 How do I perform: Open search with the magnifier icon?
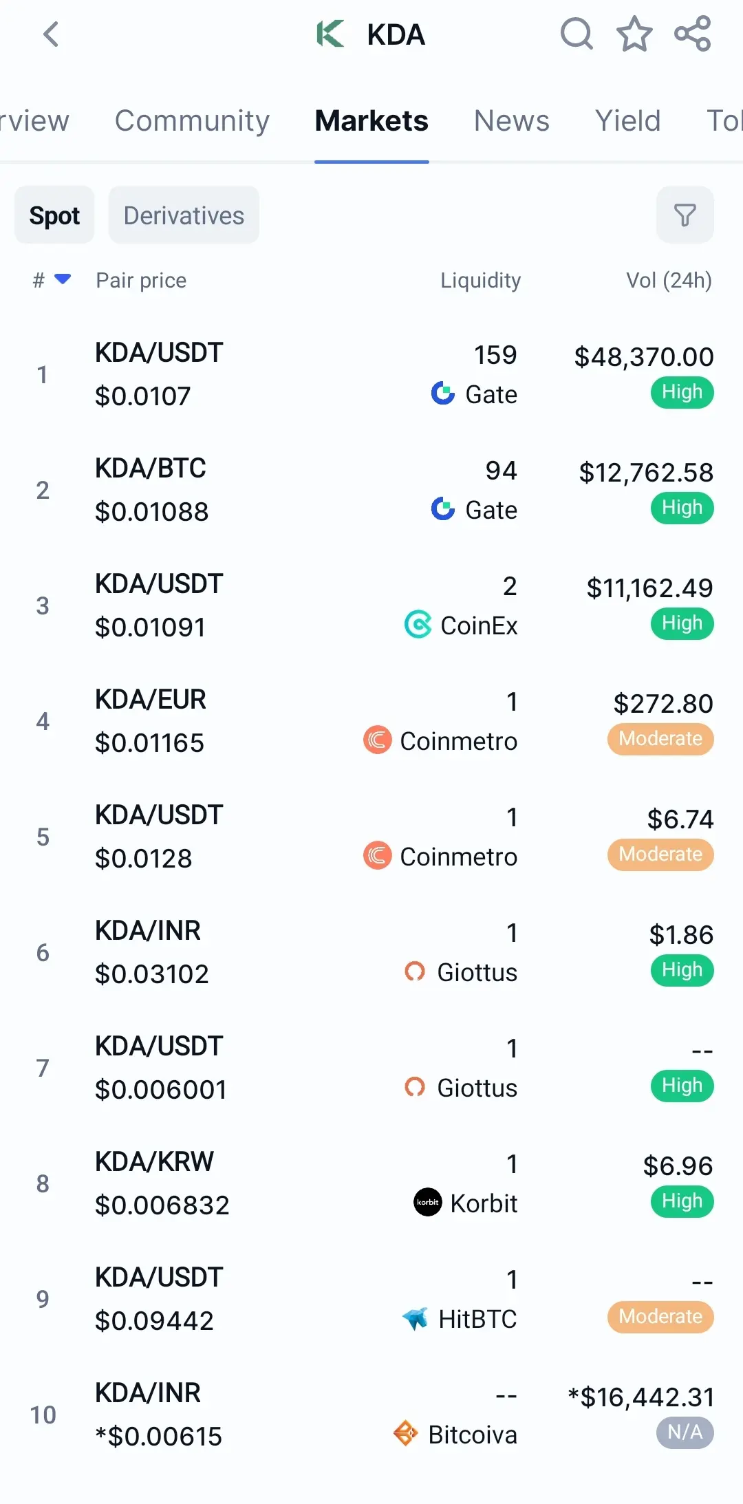point(577,34)
